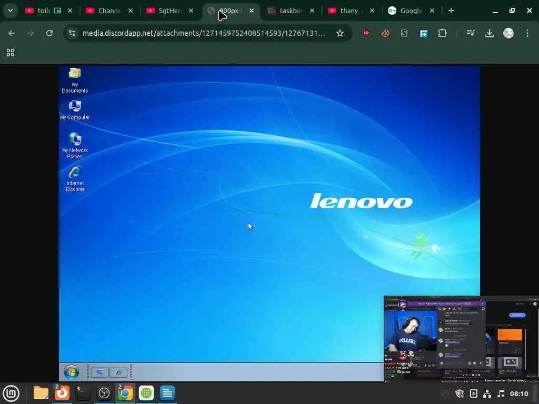Viewport: 539px width, 404px height.
Task: Open OBS Studio from taskbar
Action: point(104,393)
